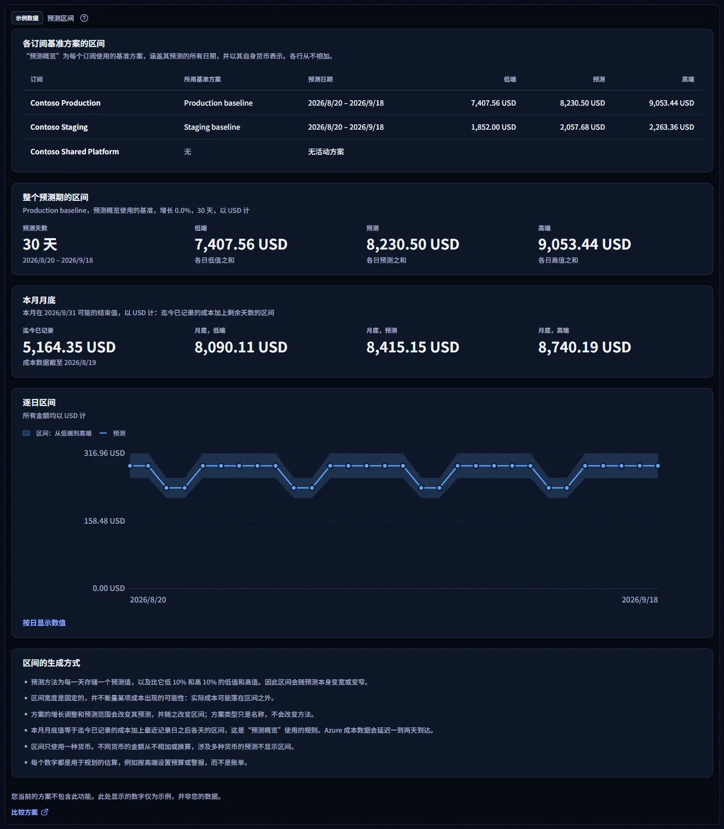
Task: Select the Contoso Staging row name
Action: click(59, 127)
